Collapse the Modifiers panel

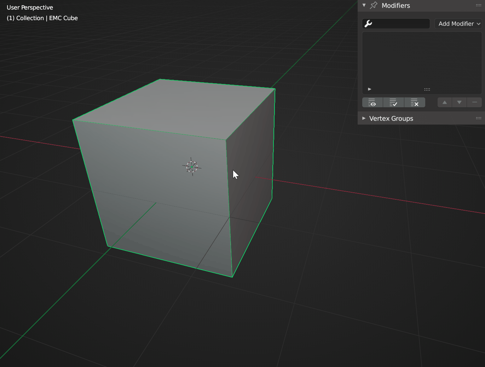[x=364, y=5]
